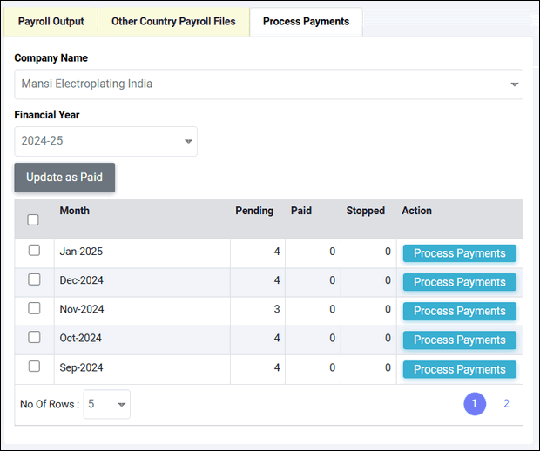
Task: Select the Nov-2024 row checkbox
Action: (x=34, y=309)
